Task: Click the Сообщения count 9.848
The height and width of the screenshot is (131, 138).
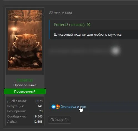Action: point(39,116)
